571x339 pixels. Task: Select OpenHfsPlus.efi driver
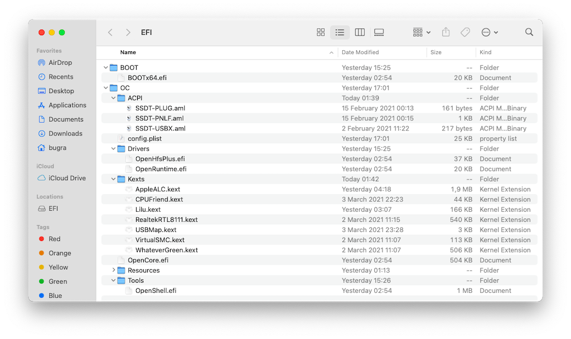pyautogui.click(x=320, y=159)
